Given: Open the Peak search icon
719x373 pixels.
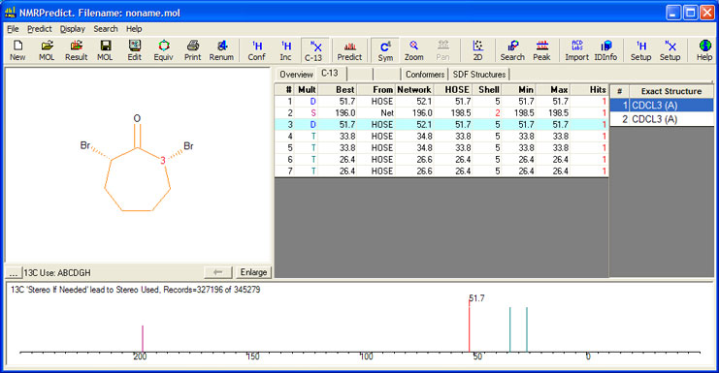Looking at the screenshot, I should (x=541, y=50).
